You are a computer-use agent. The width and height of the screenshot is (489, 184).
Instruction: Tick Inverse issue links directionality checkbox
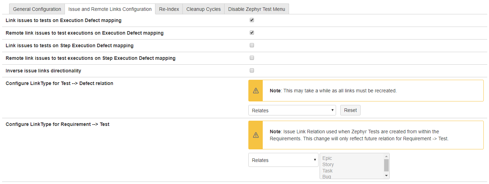(x=252, y=71)
